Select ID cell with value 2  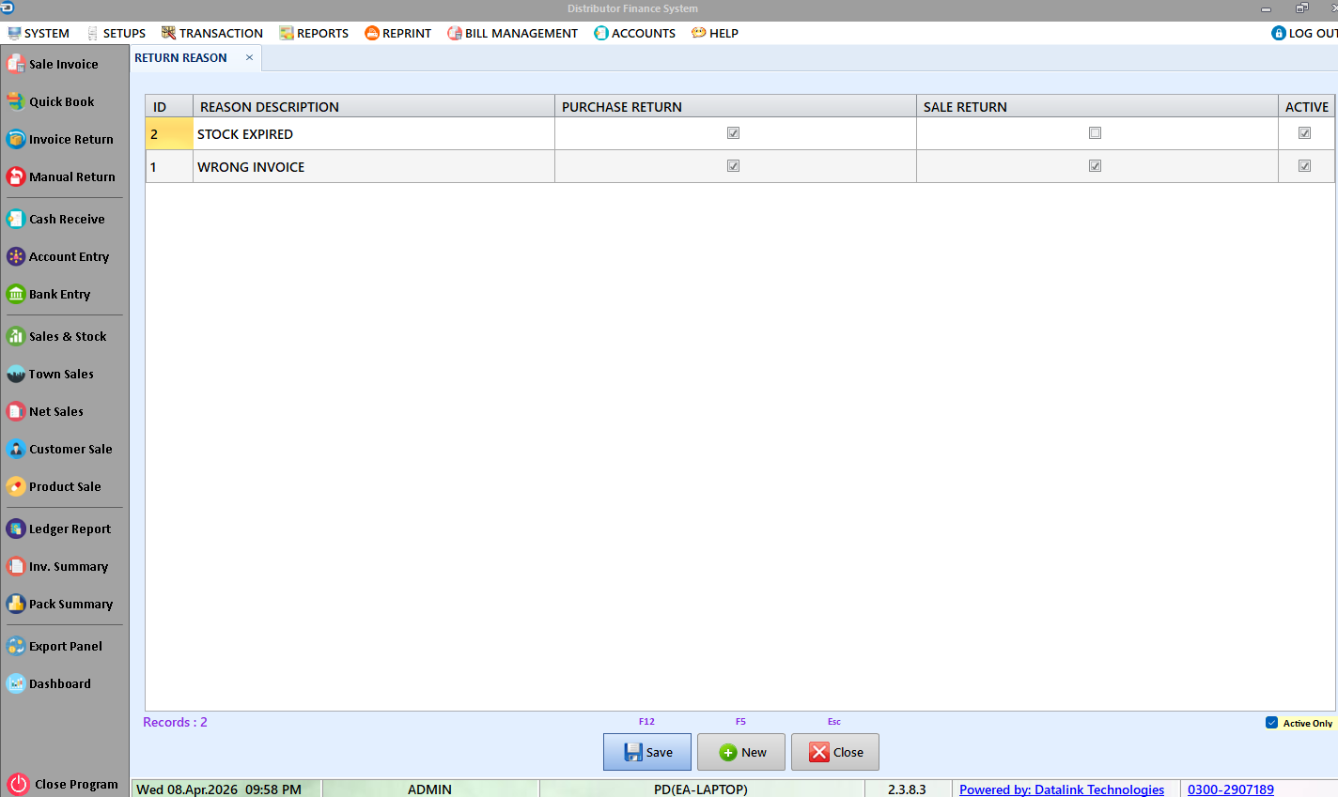[x=169, y=133]
